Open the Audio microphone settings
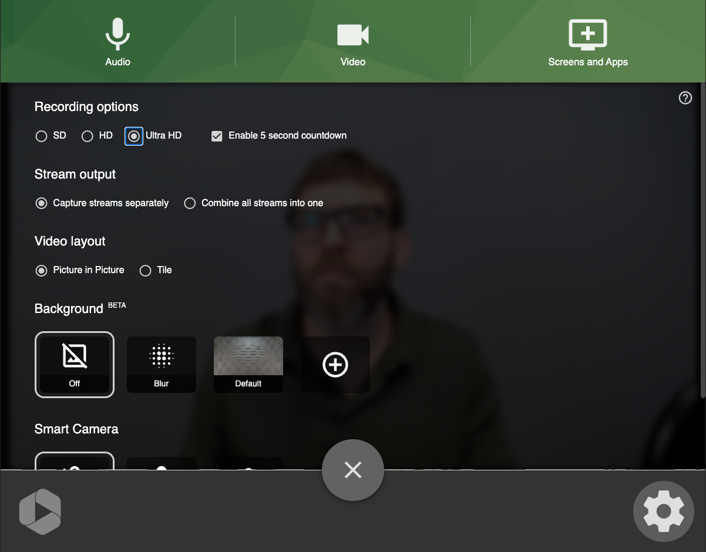 (117, 41)
